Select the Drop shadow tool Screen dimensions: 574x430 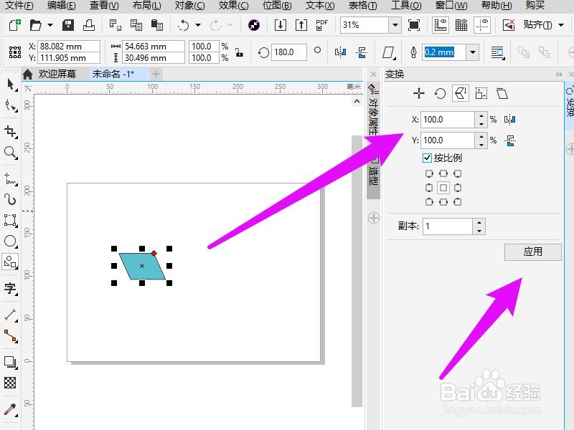(11, 362)
